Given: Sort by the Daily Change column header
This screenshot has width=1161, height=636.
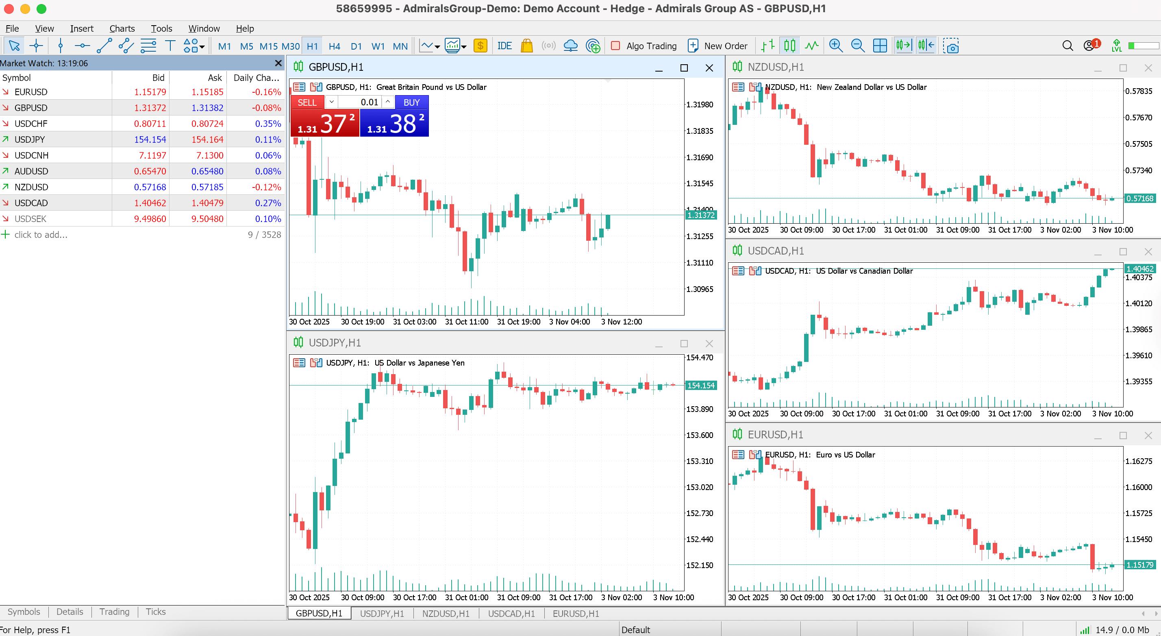Looking at the screenshot, I should (256, 78).
